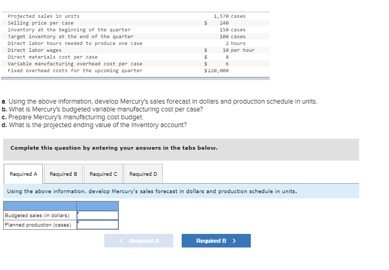Click question b about variable manufacturing cost
Image resolution: width=389 pixels, height=270 pixels.
(x=102, y=109)
